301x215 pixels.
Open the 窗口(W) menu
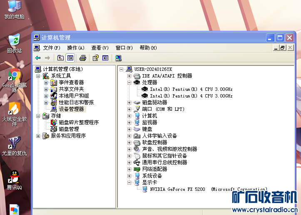124,47
